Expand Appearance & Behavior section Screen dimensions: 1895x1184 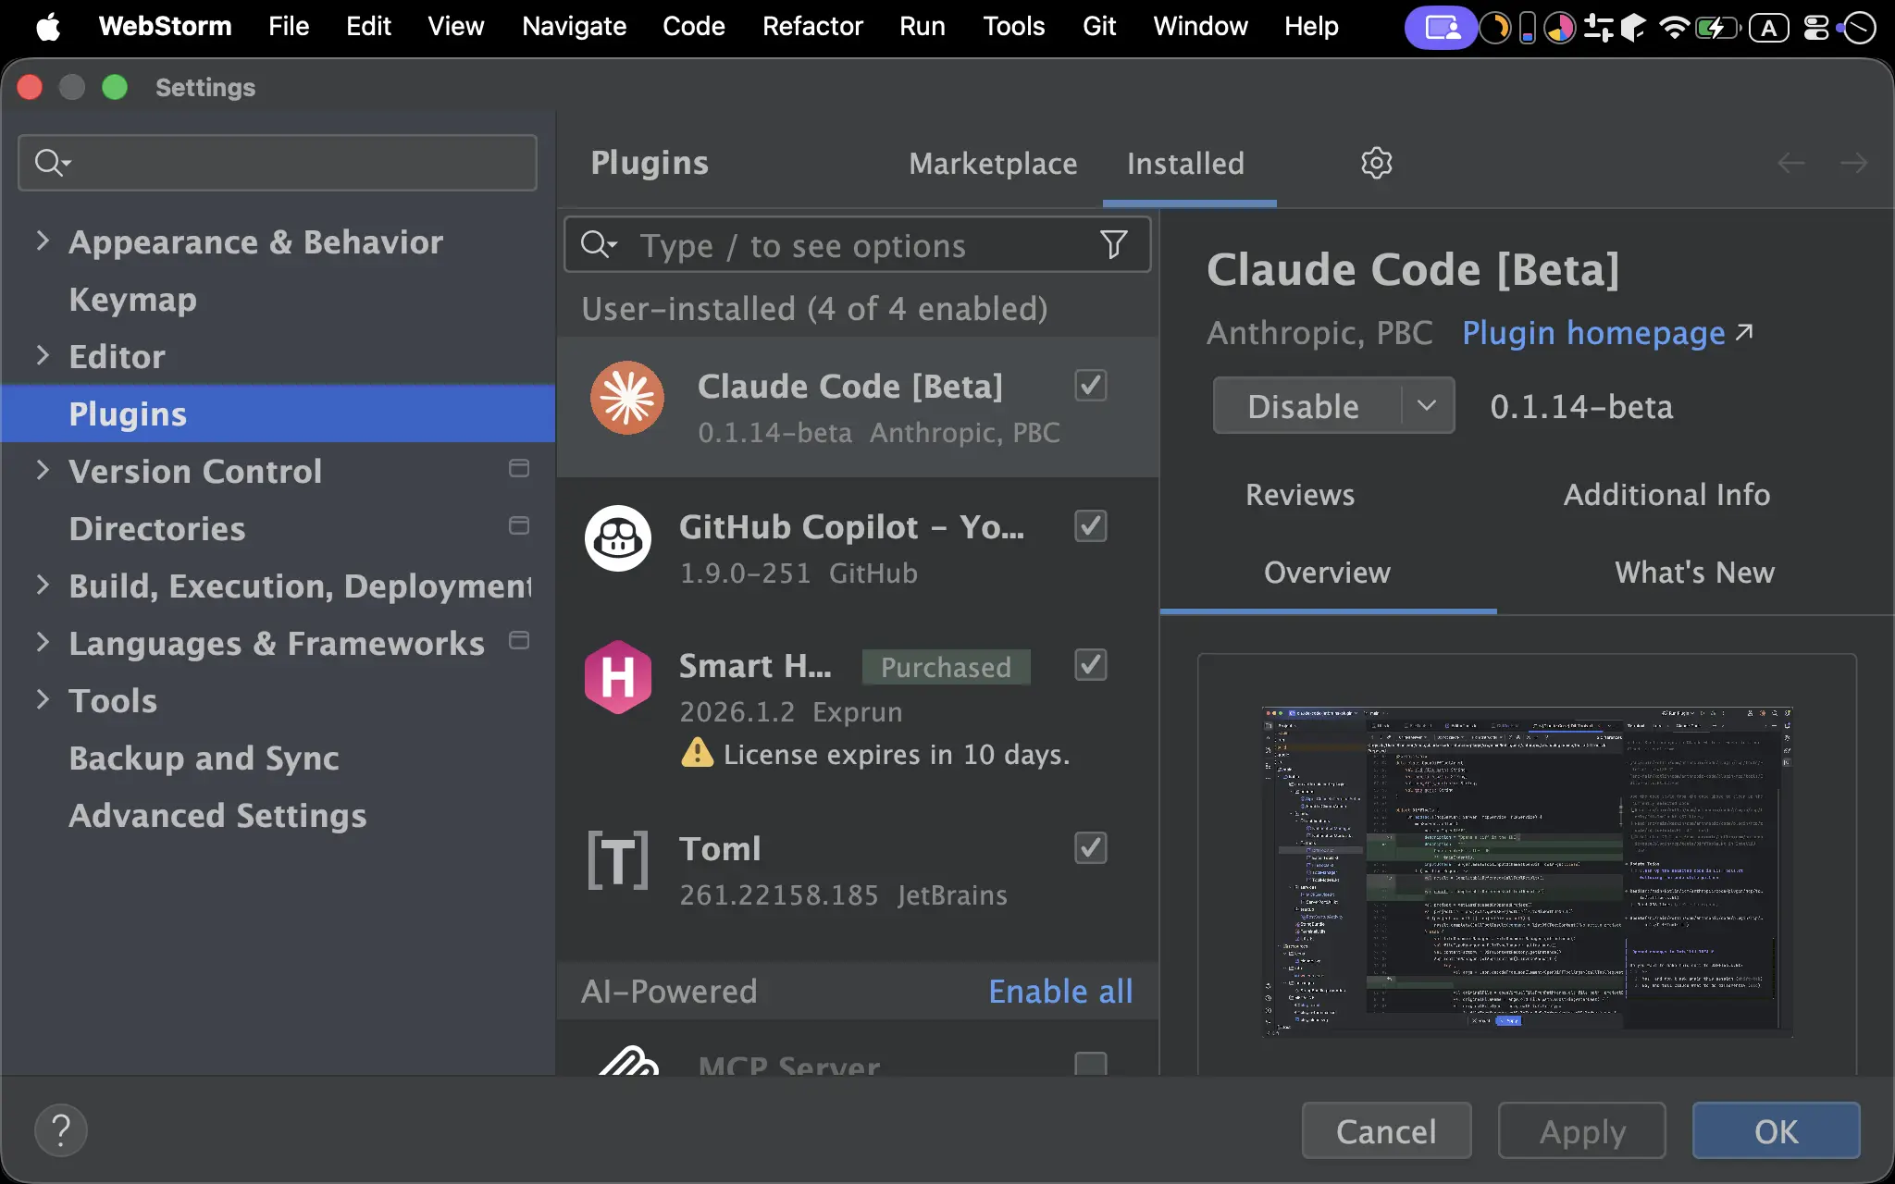(43, 241)
